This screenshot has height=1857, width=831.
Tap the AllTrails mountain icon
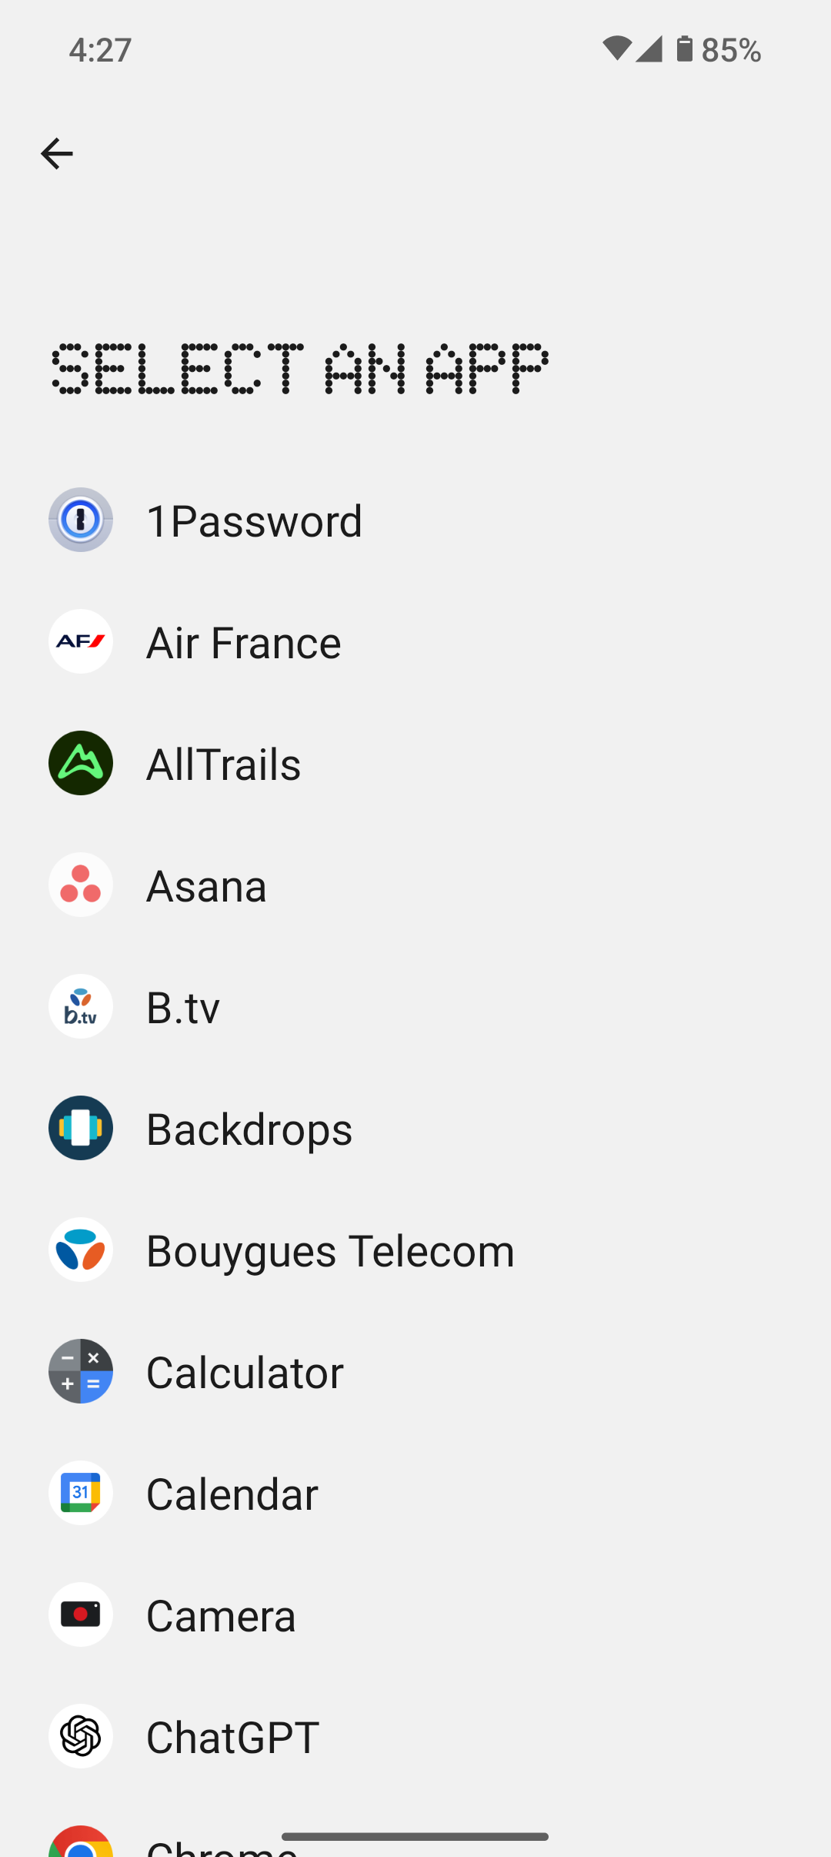[x=81, y=763]
